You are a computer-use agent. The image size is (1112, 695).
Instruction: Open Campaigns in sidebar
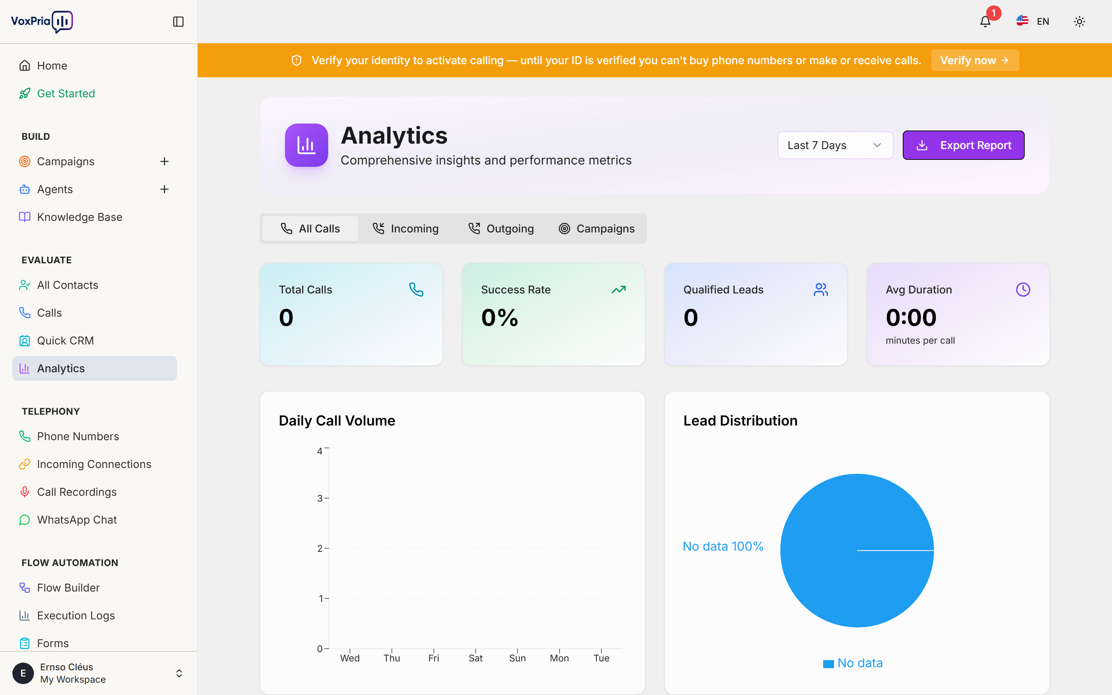[x=83, y=161]
